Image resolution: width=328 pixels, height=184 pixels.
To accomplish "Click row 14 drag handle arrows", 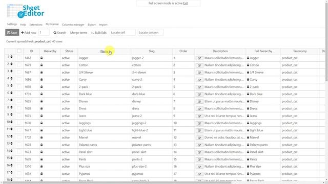I will 11,151.
